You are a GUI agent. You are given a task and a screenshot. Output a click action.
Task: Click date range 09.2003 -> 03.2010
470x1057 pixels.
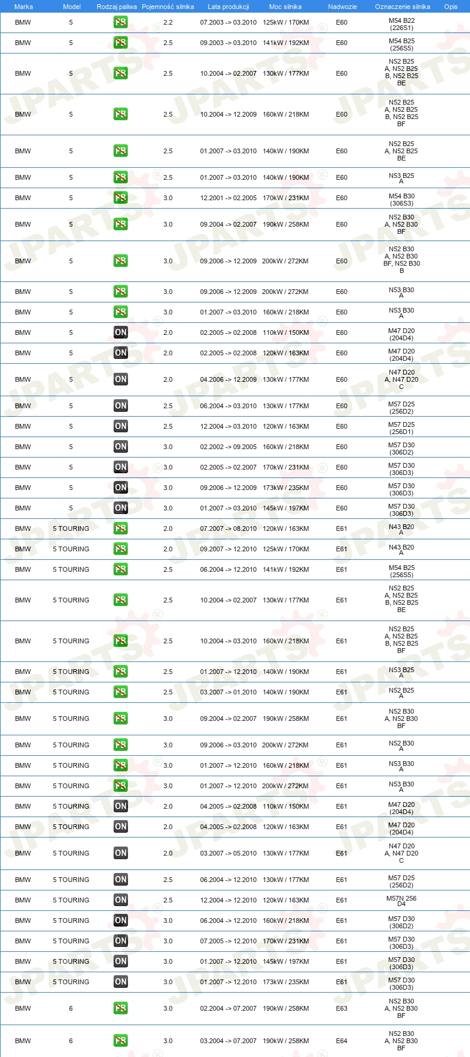(x=228, y=43)
